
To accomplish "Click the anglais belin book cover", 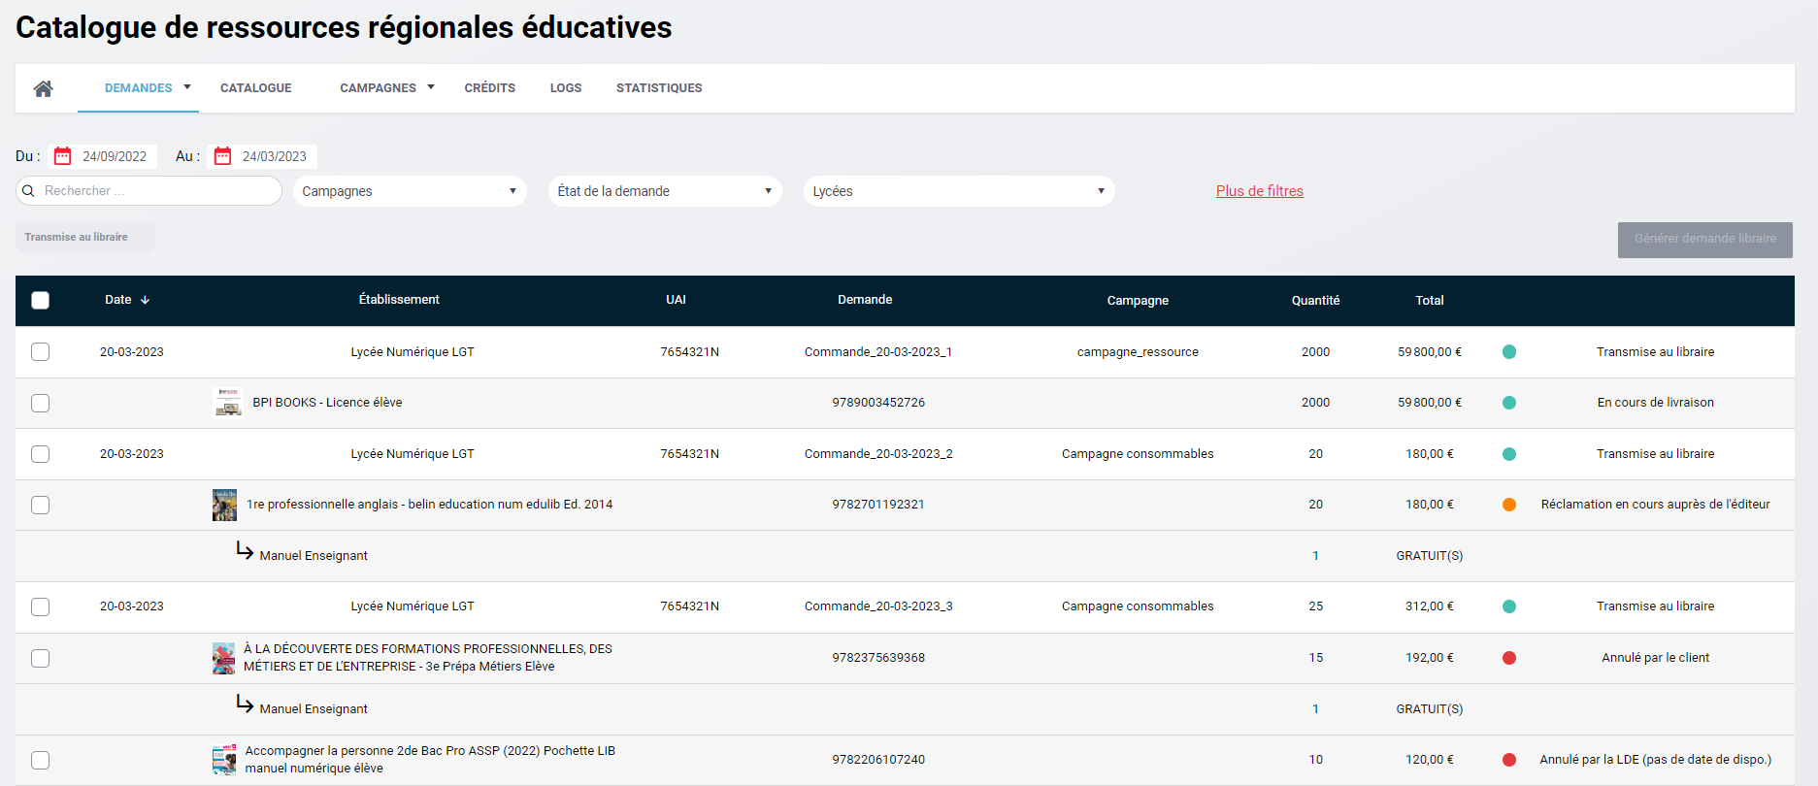I will 224,505.
